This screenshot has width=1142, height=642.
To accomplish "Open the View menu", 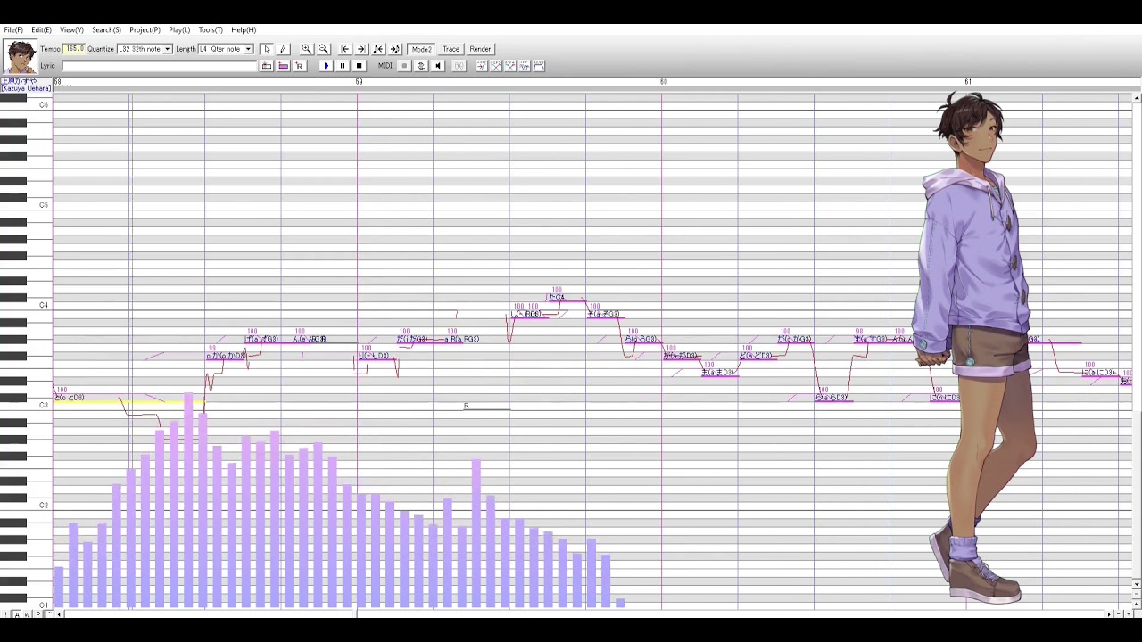I will tap(71, 30).
